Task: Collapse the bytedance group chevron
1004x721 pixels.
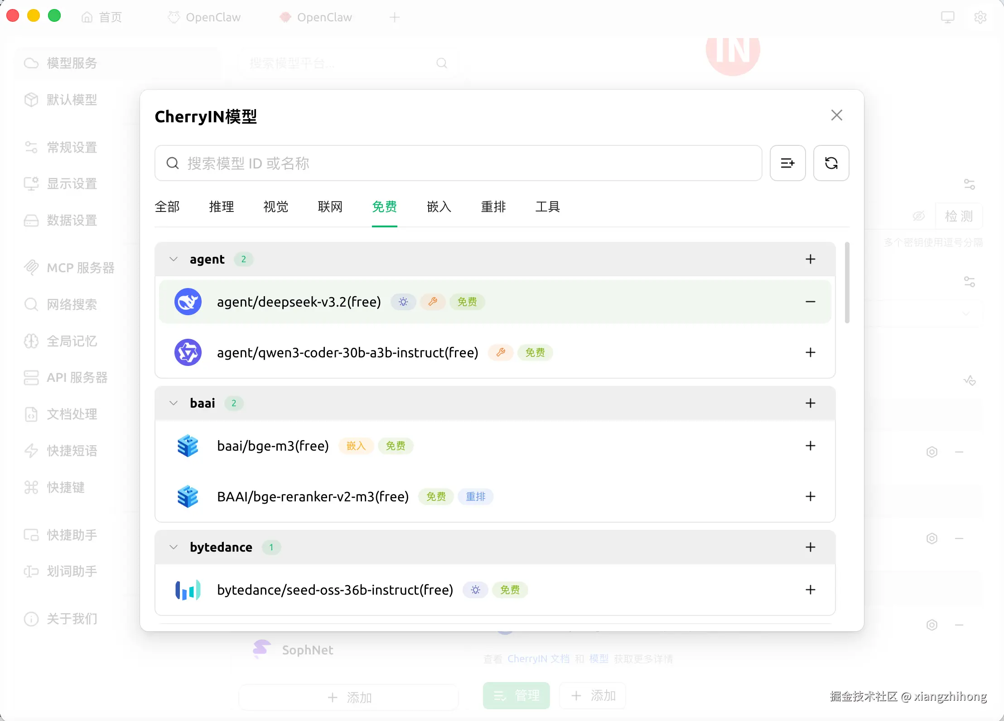Action: [173, 547]
